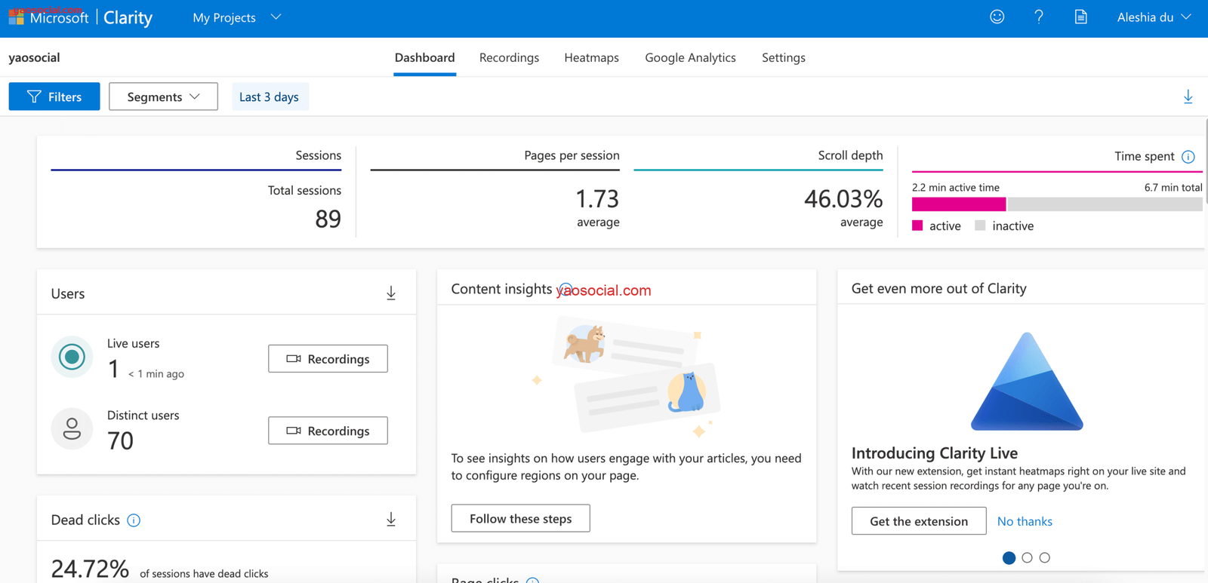The image size is (1208, 583).
Task: Switch to the third carousel dot
Action: pyautogui.click(x=1045, y=558)
